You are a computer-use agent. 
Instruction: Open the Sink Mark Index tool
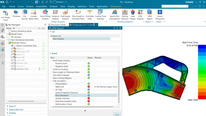point(90,15)
